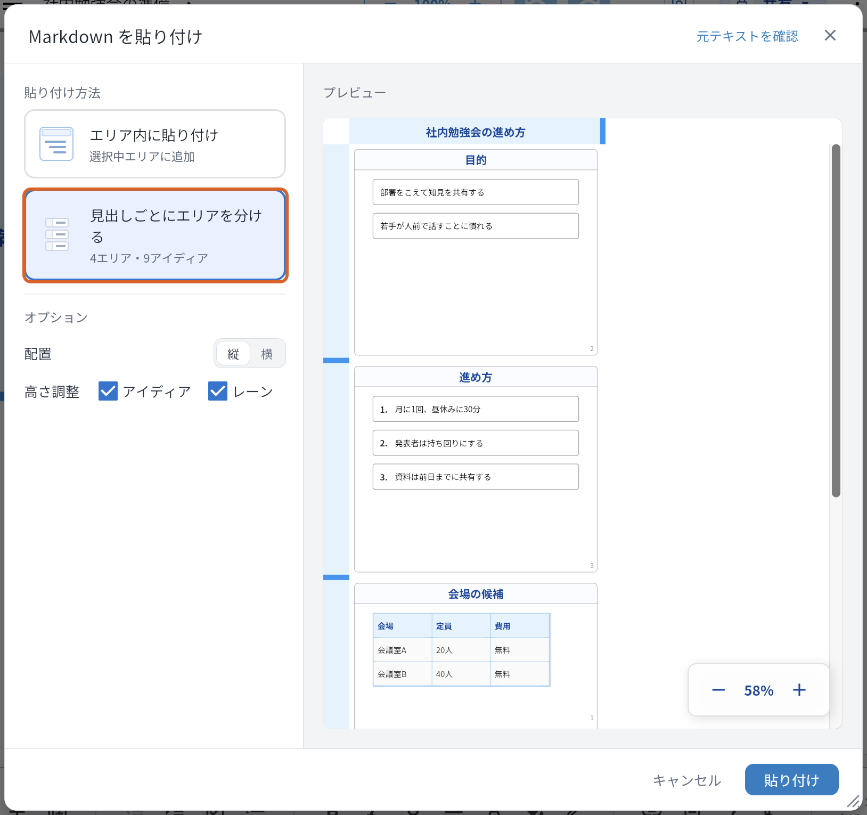This screenshot has width=867, height=815.
Task: Open the 元テキストを確認 link
Action: pyautogui.click(x=747, y=36)
